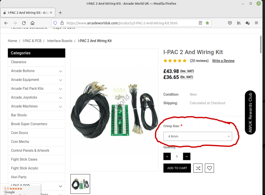Viewport: 265px width, 195px height.
Task: Click the I-PAC & PCB breadcrumb
Action: (x=32, y=41)
